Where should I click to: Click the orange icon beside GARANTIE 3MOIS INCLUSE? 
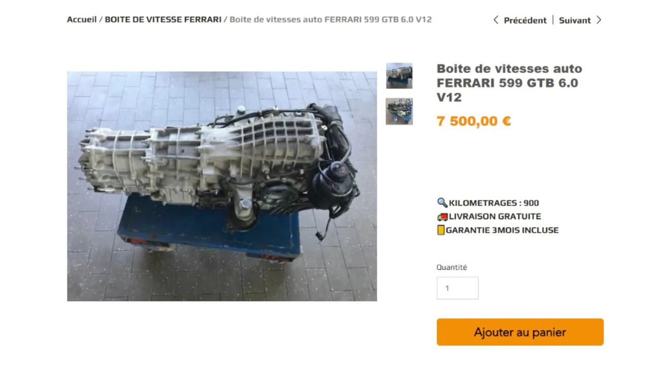[441, 230]
